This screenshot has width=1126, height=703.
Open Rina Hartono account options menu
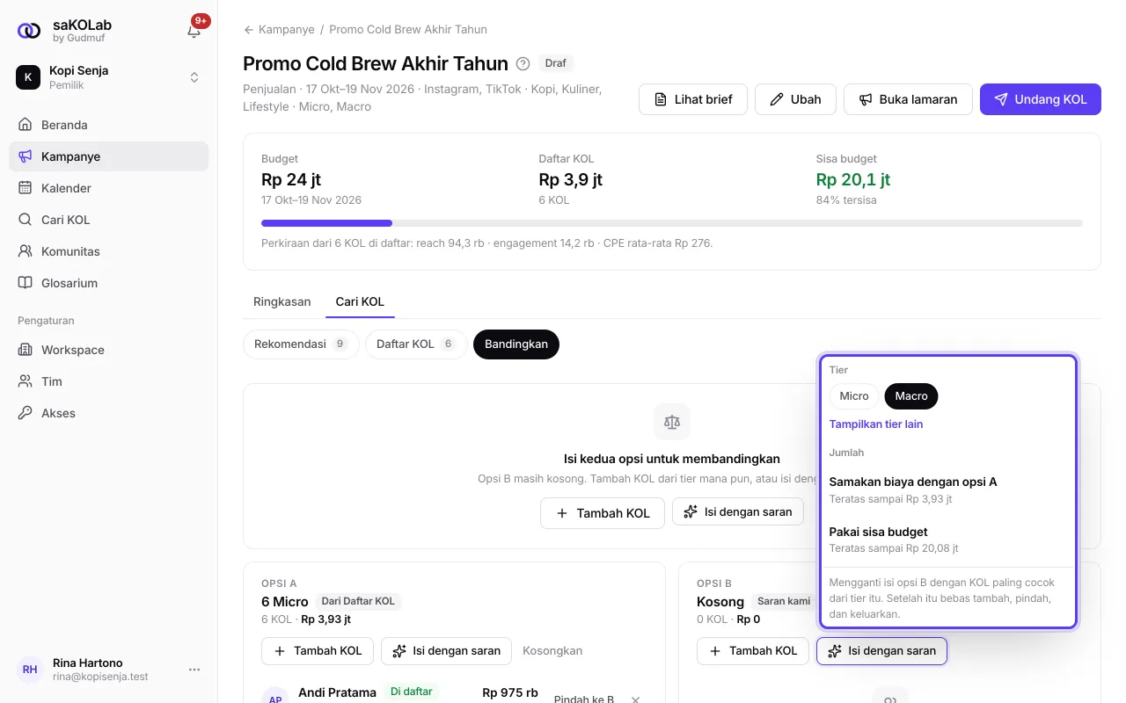tap(194, 670)
